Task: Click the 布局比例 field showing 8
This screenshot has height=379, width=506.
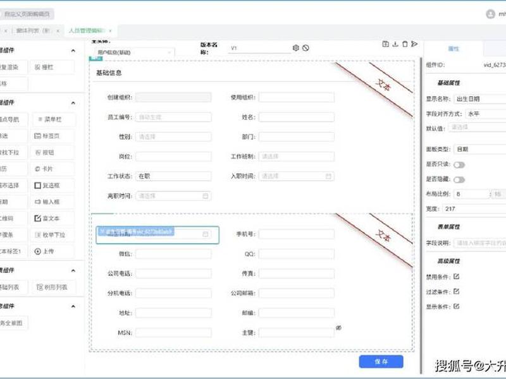Action: [471, 194]
